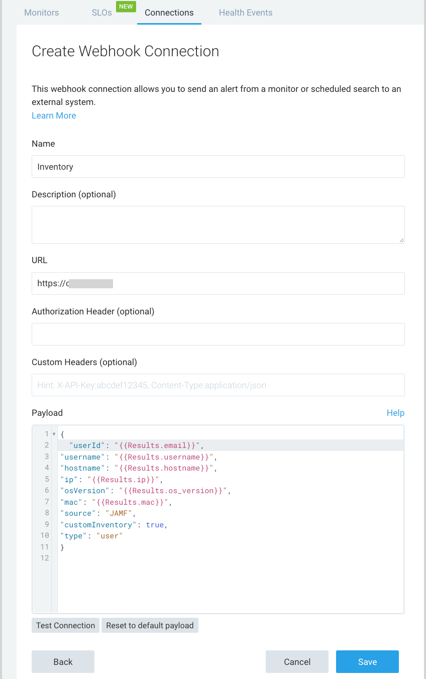Click the Description text area

[218, 223]
